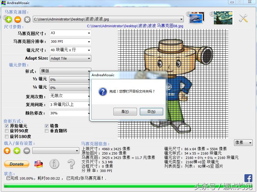The image size is (257, 193).
Task: Open the 300 PPI resolution dropdown
Action: click(x=71, y=42)
